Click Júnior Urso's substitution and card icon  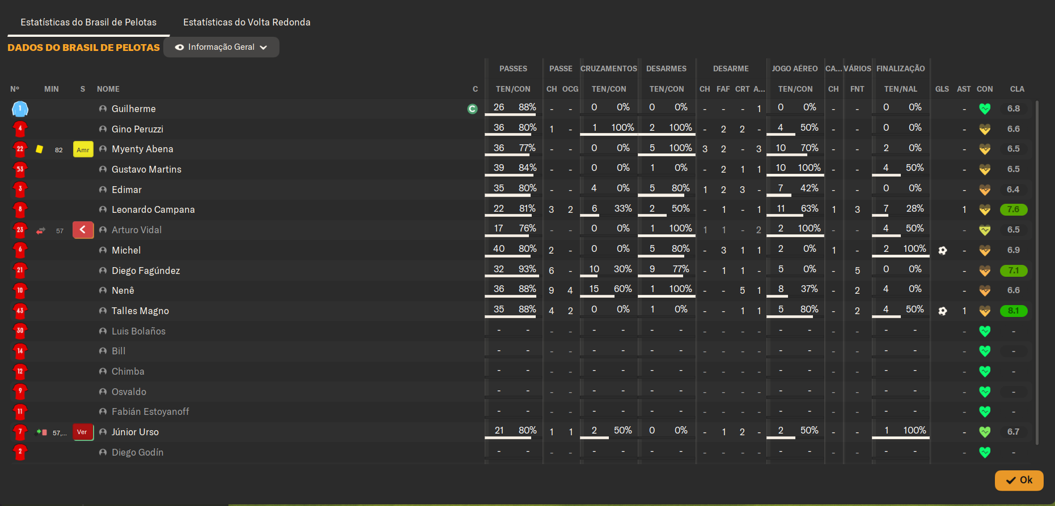tap(41, 432)
